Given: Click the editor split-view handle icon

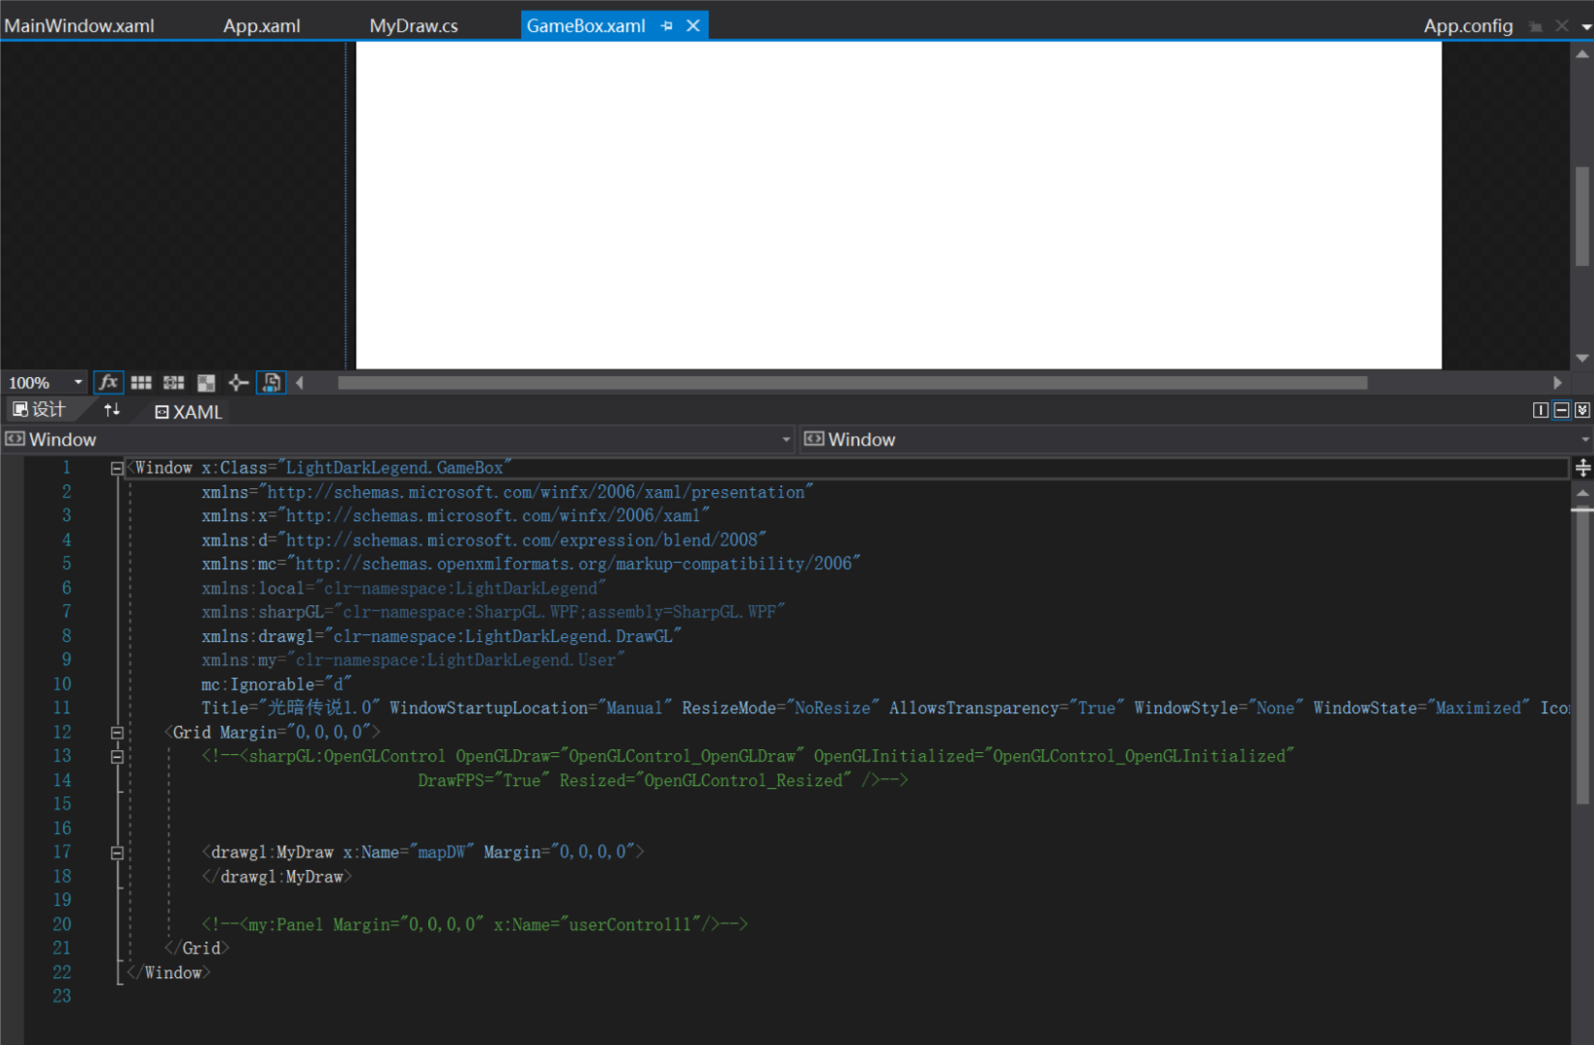Looking at the screenshot, I should coord(1582,468).
